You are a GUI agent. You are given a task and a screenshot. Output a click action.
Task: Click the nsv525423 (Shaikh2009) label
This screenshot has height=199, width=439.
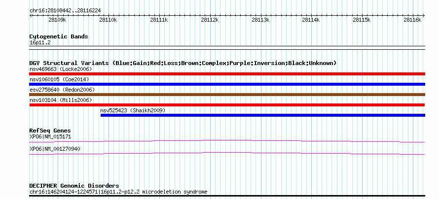point(133,110)
